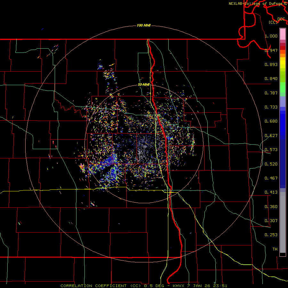
Task: Click the 0.627 scale value
Action: [x=271, y=136]
